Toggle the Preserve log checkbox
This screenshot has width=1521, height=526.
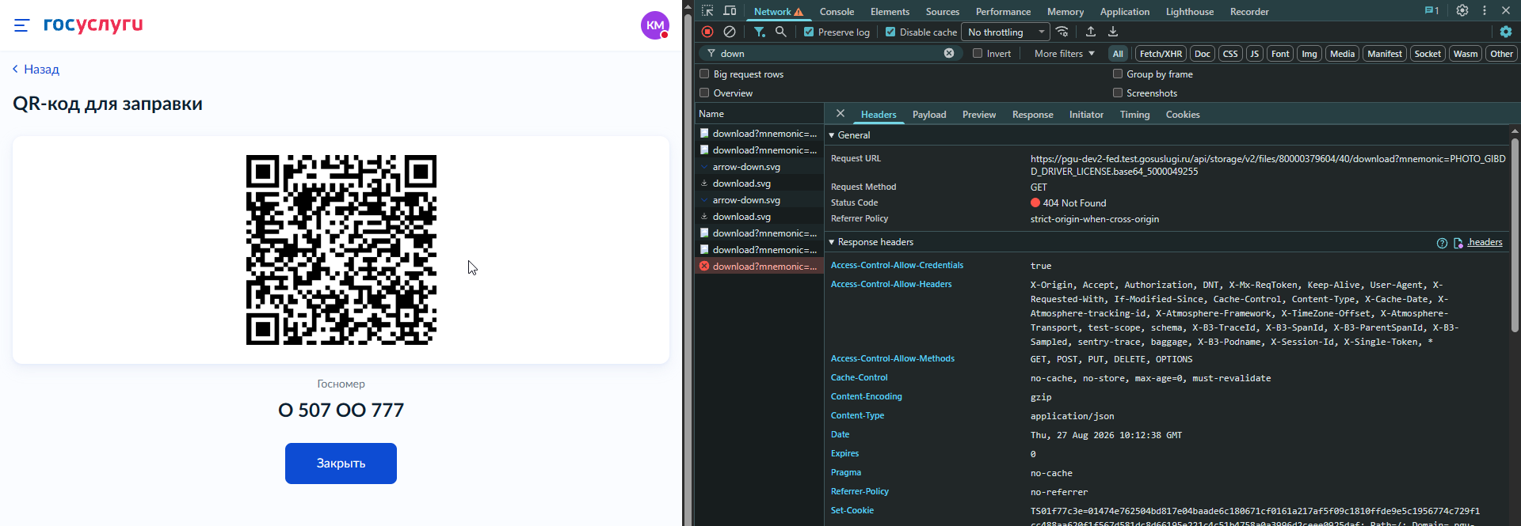809,32
